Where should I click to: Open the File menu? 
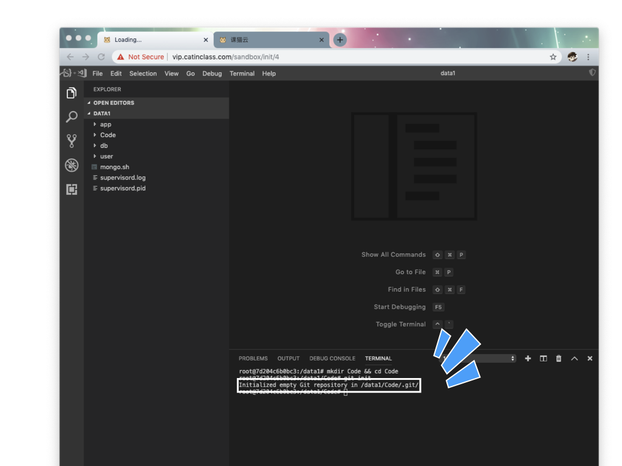point(98,73)
